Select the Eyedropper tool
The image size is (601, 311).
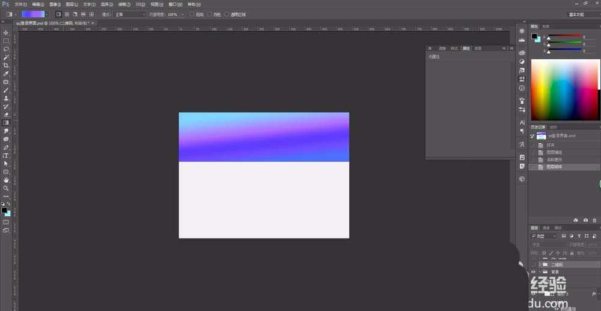[x=6, y=74]
